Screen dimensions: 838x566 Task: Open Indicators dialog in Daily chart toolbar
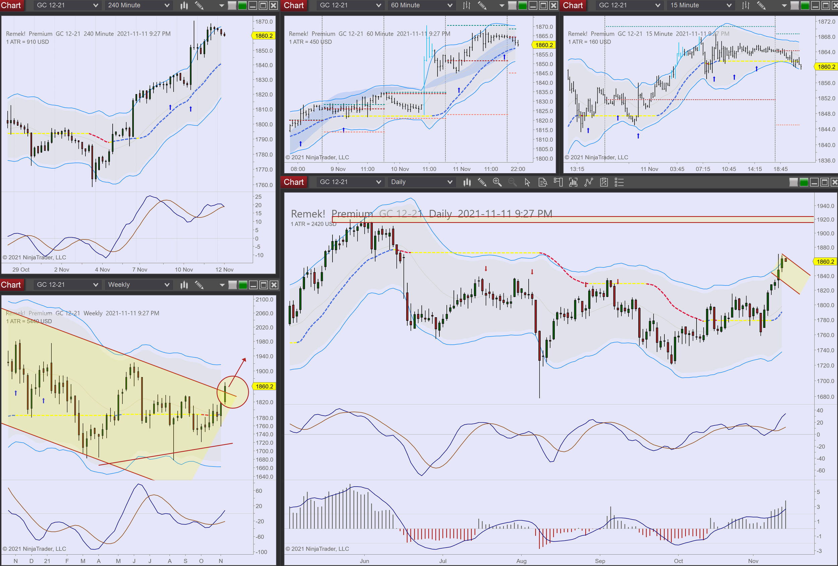[573, 182]
